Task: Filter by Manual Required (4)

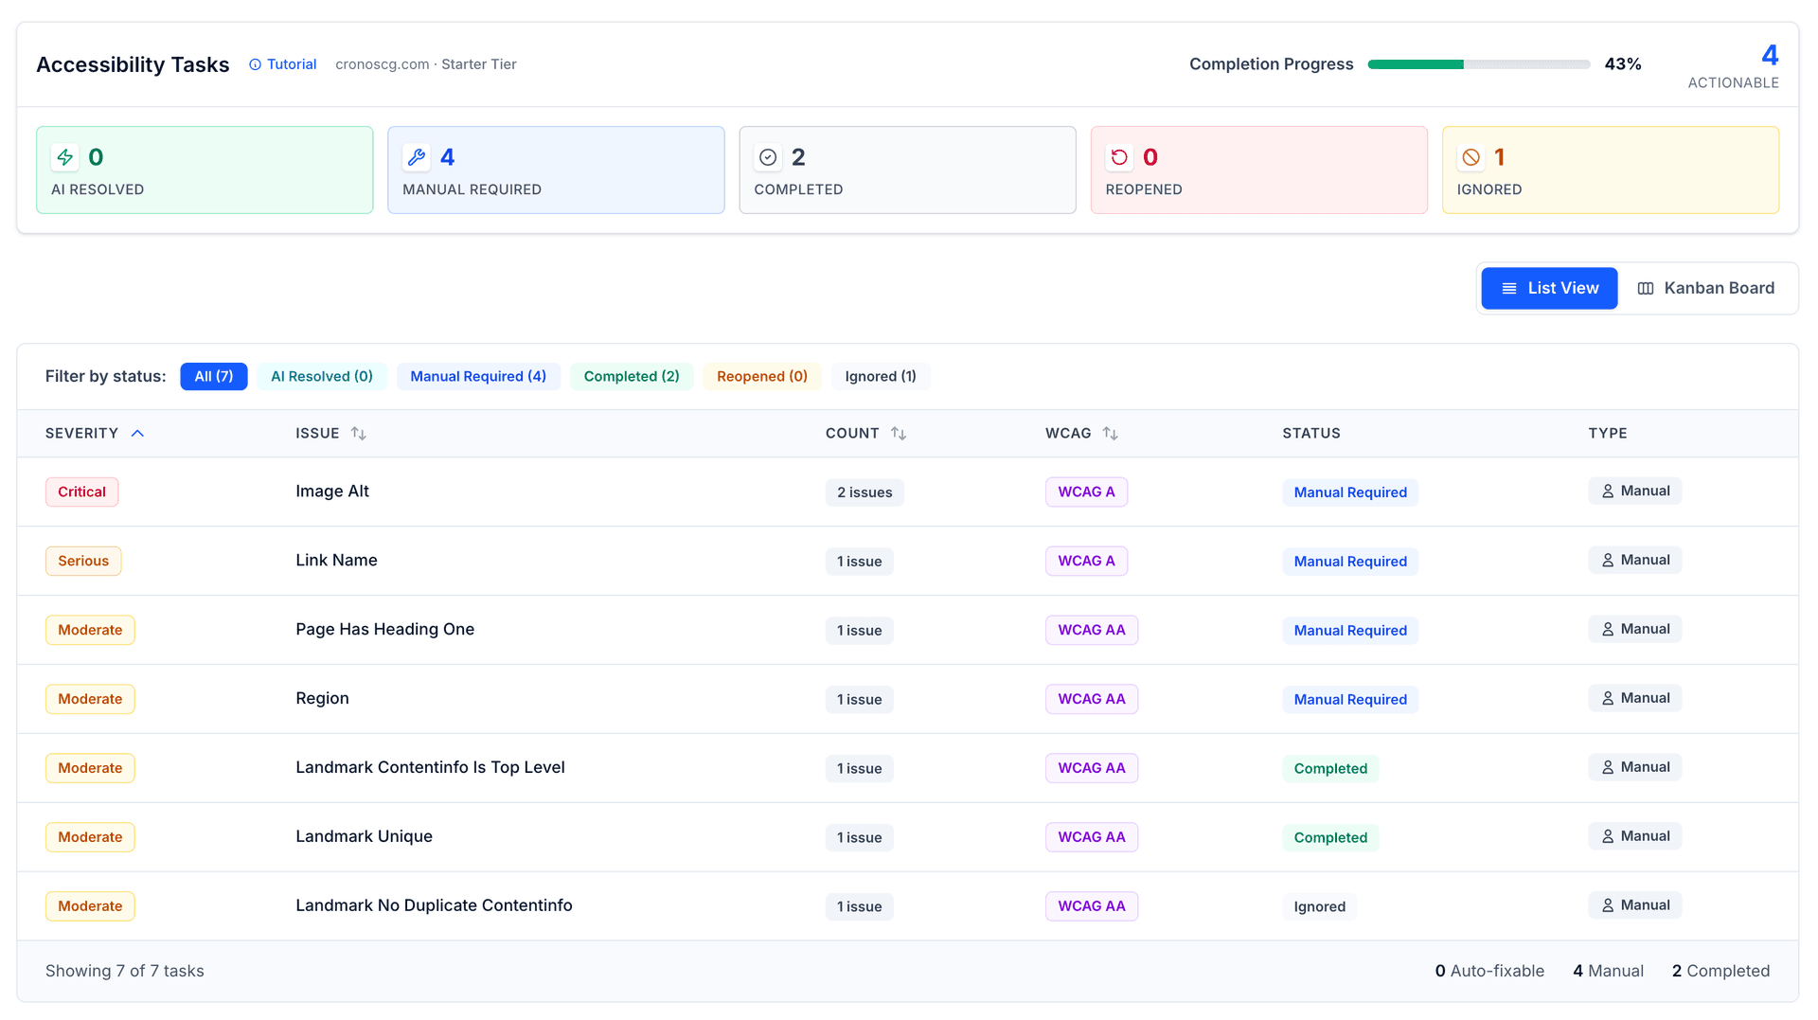Action: tap(478, 377)
